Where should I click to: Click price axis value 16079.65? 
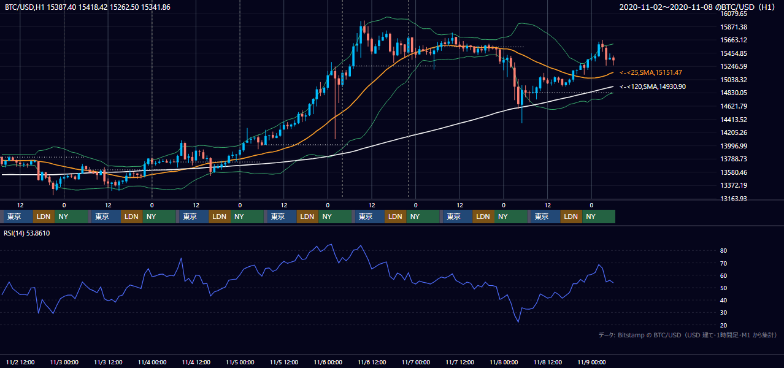point(733,13)
